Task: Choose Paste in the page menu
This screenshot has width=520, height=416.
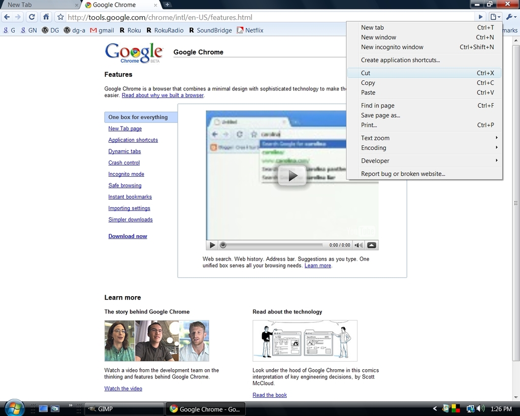Action: (425, 92)
